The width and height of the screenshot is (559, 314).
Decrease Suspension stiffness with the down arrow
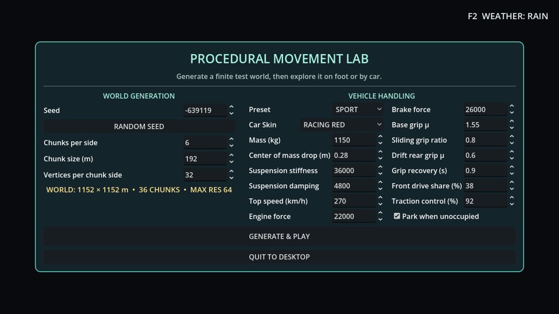pyautogui.click(x=380, y=174)
